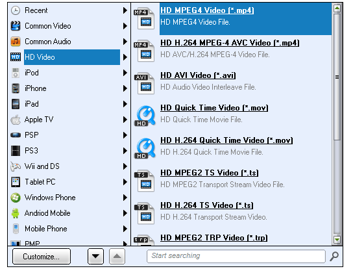This screenshot has height=271, width=353.
Task: Click the Mobile Phone handset icon
Action: [x=16, y=229]
